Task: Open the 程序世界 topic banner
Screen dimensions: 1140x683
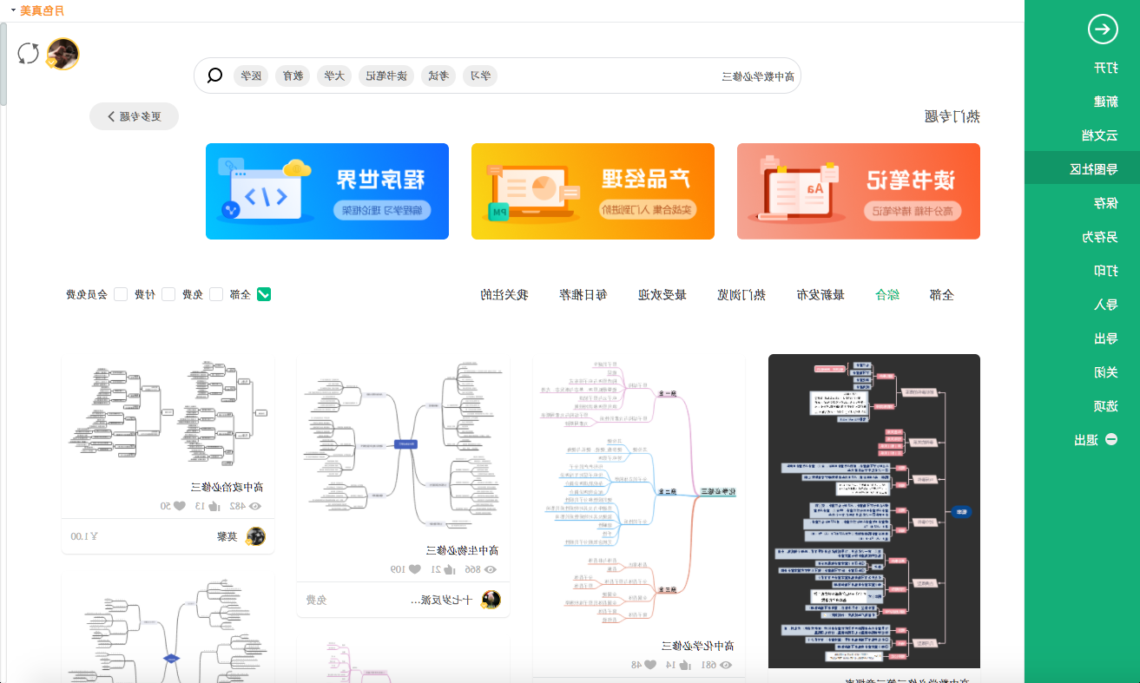Action: tap(327, 191)
